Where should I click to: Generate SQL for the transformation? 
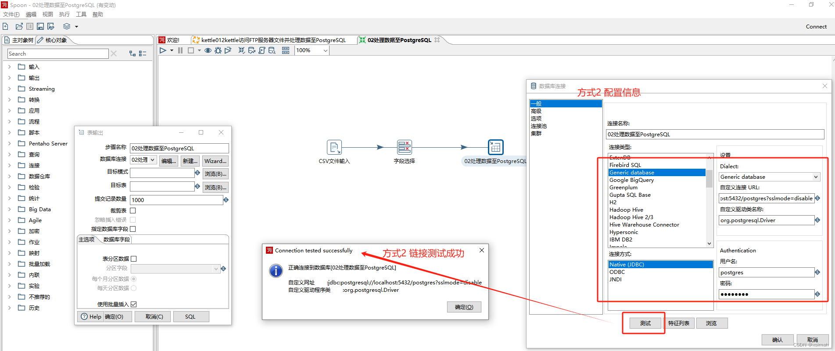click(x=262, y=50)
